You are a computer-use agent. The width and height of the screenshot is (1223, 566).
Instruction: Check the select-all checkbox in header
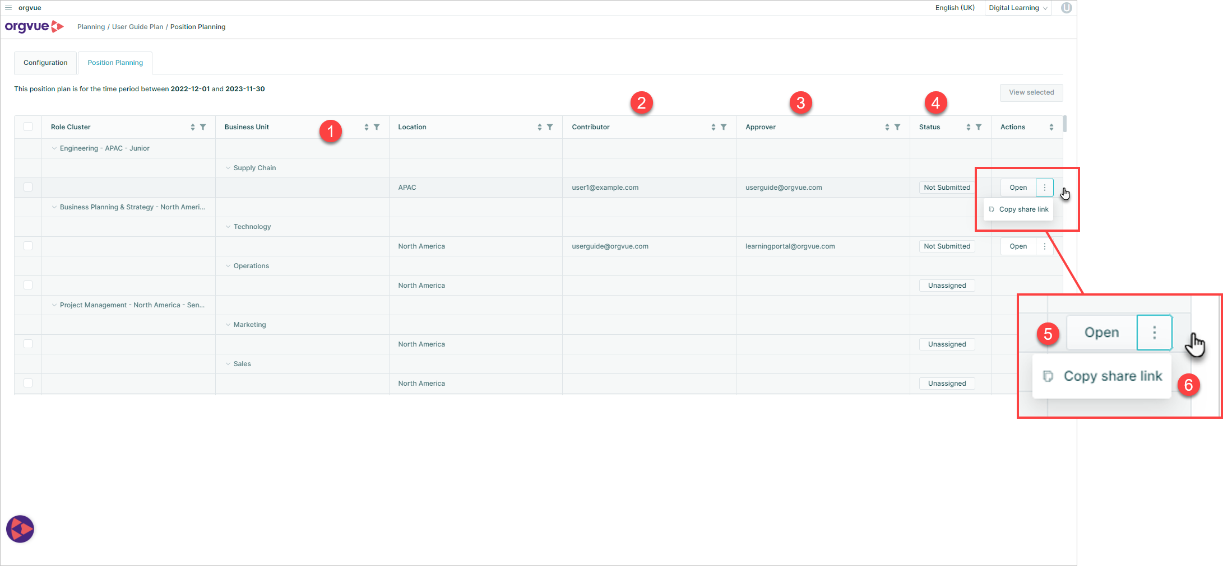click(28, 127)
